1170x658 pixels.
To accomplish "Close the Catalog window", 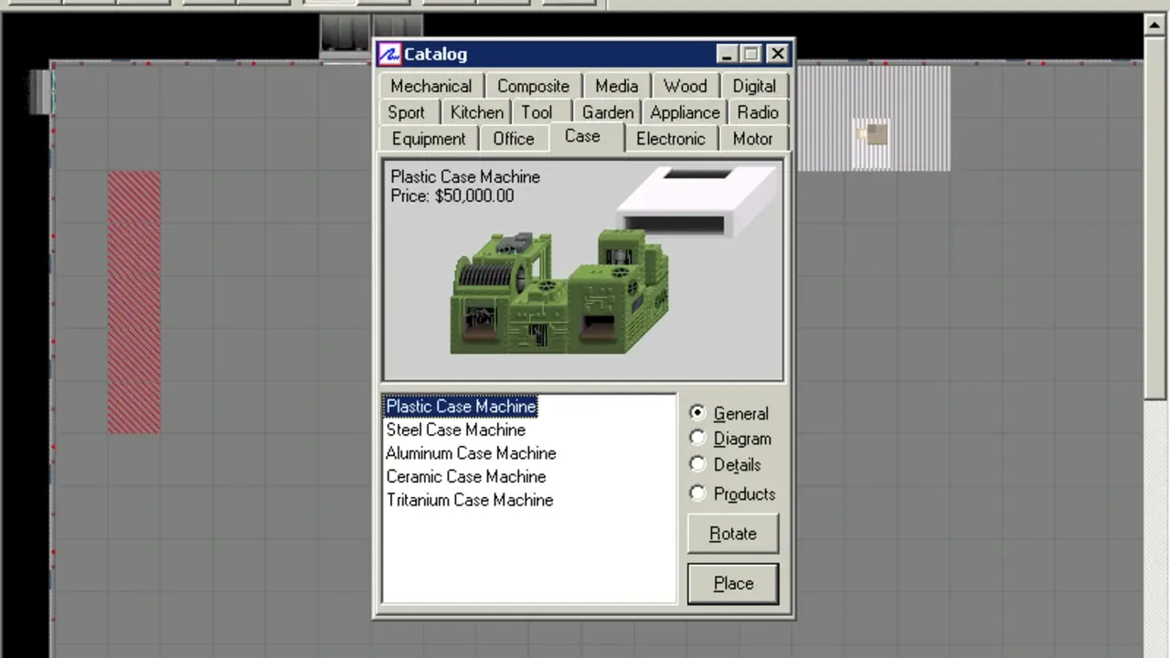I will [x=778, y=54].
